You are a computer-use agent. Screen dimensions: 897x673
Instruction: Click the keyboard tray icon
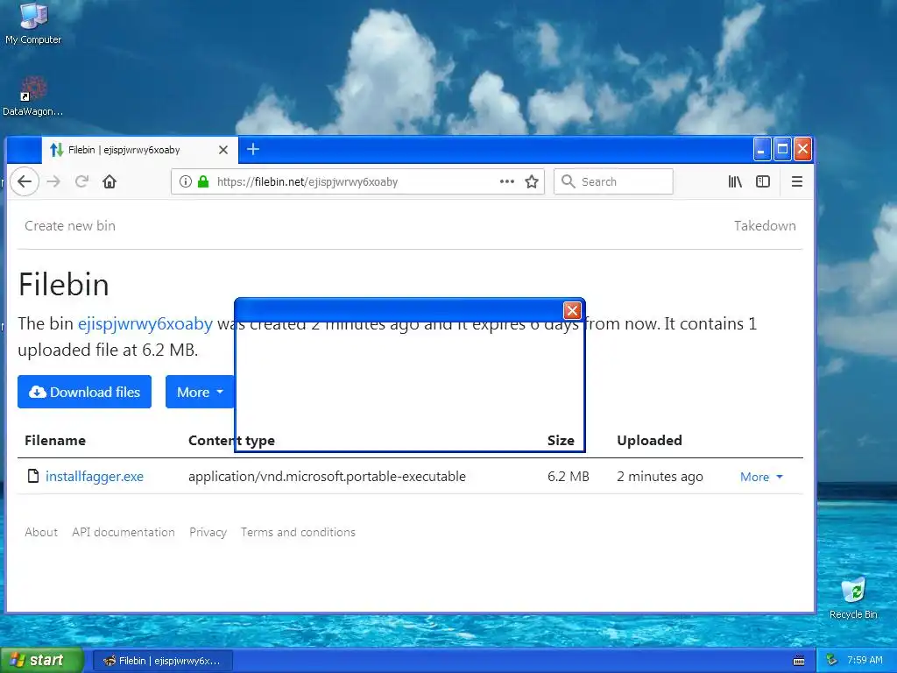coord(799,661)
